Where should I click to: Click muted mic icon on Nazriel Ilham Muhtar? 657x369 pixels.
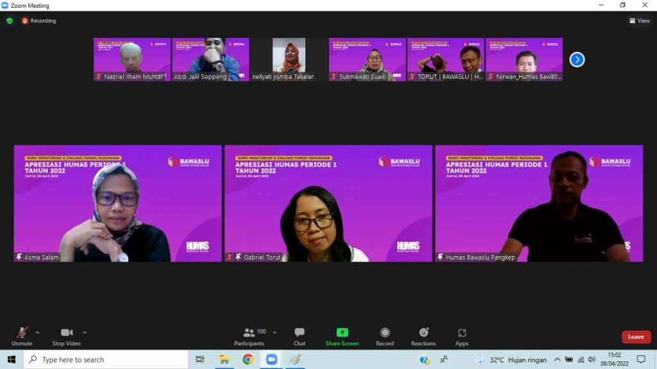[98, 76]
